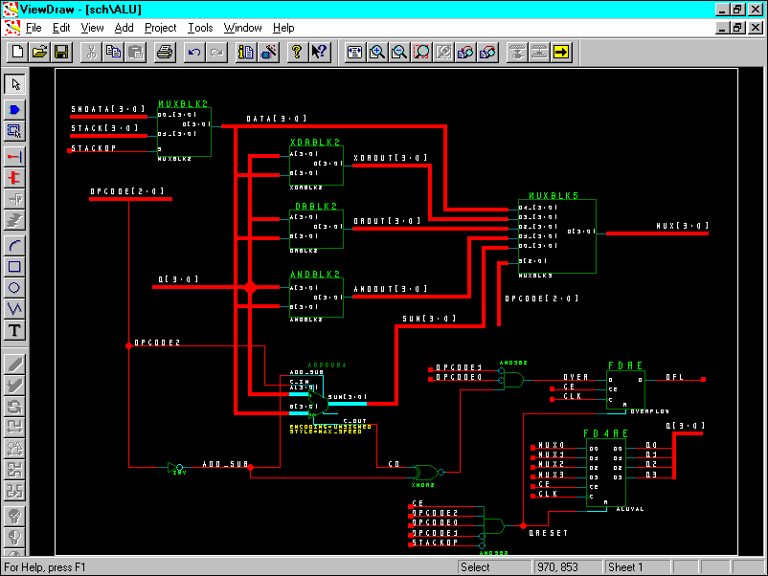
Task: Click the MUXBLK5 block in the schematic
Action: click(556, 235)
